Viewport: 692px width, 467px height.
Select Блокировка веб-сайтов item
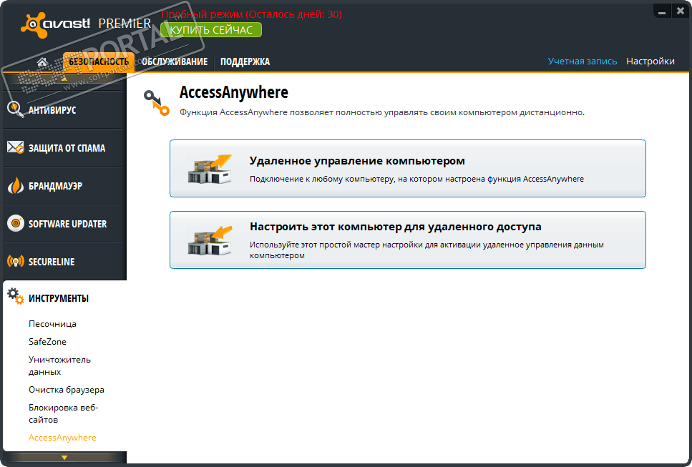[x=63, y=413]
